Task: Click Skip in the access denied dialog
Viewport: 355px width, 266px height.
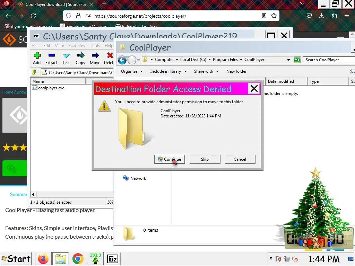Action: click(x=205, y=159)
